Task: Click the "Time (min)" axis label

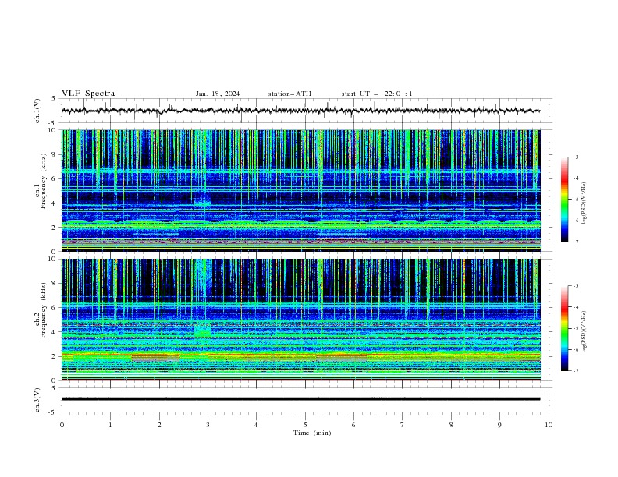Action: [312, 433]
